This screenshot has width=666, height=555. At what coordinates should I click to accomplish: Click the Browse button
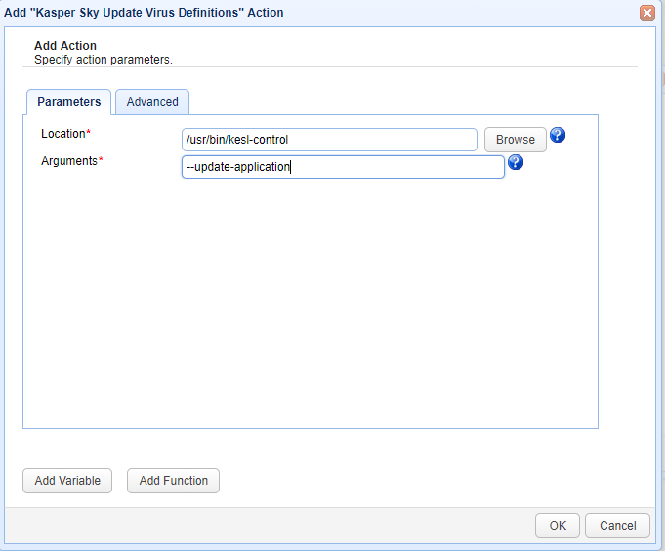tap(516, 140)
